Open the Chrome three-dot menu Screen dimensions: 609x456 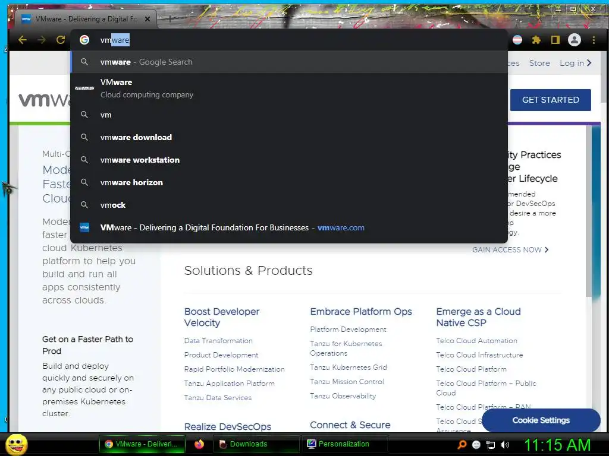pos(594,40)
